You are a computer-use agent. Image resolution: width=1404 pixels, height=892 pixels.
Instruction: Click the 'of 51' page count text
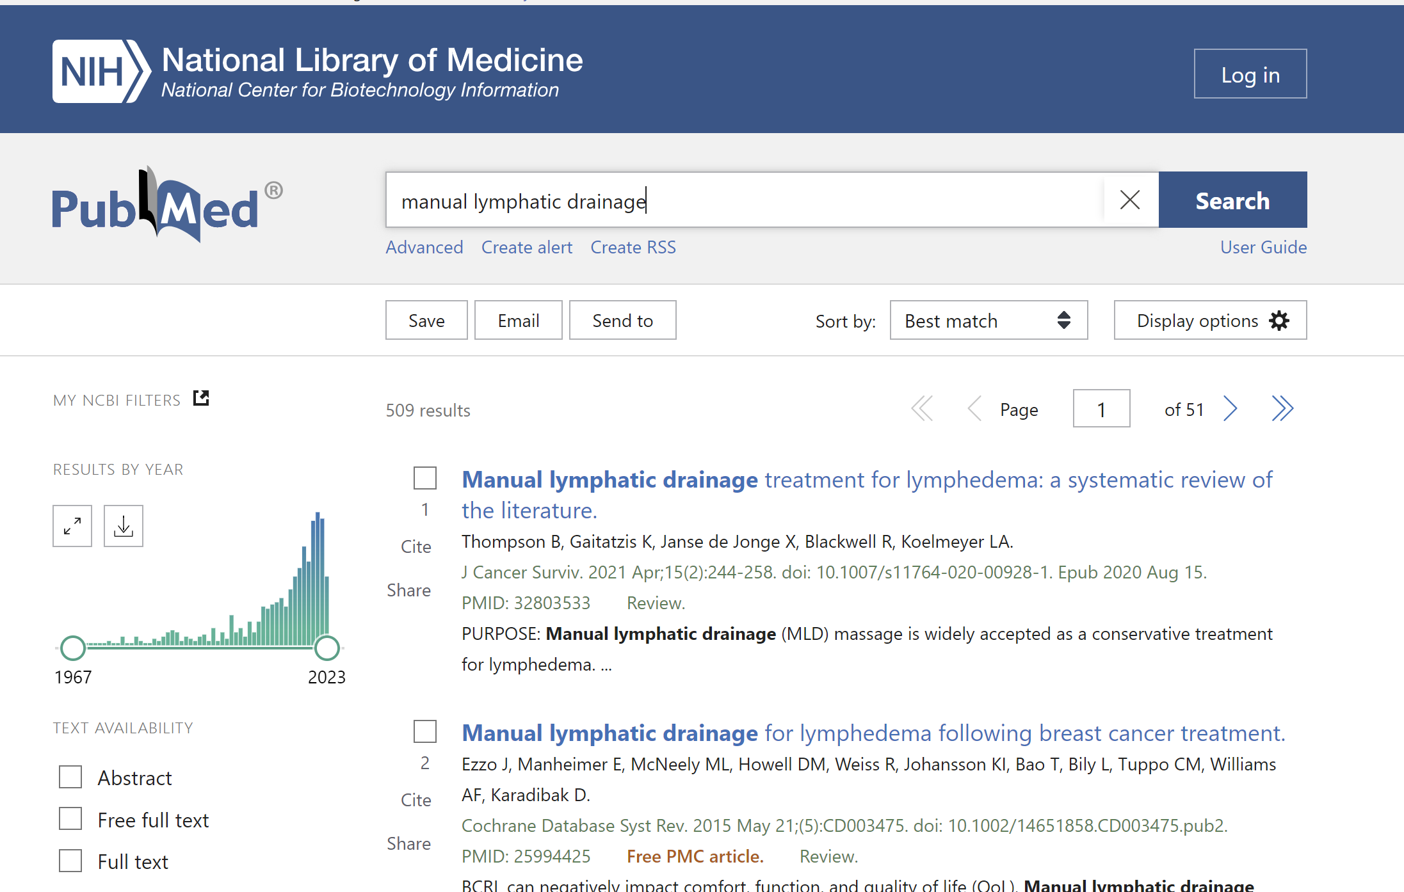(x=1184, y=410)
